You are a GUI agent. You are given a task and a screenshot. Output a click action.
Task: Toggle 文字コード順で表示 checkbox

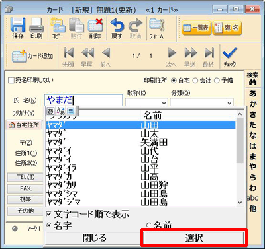pos(49,213)
